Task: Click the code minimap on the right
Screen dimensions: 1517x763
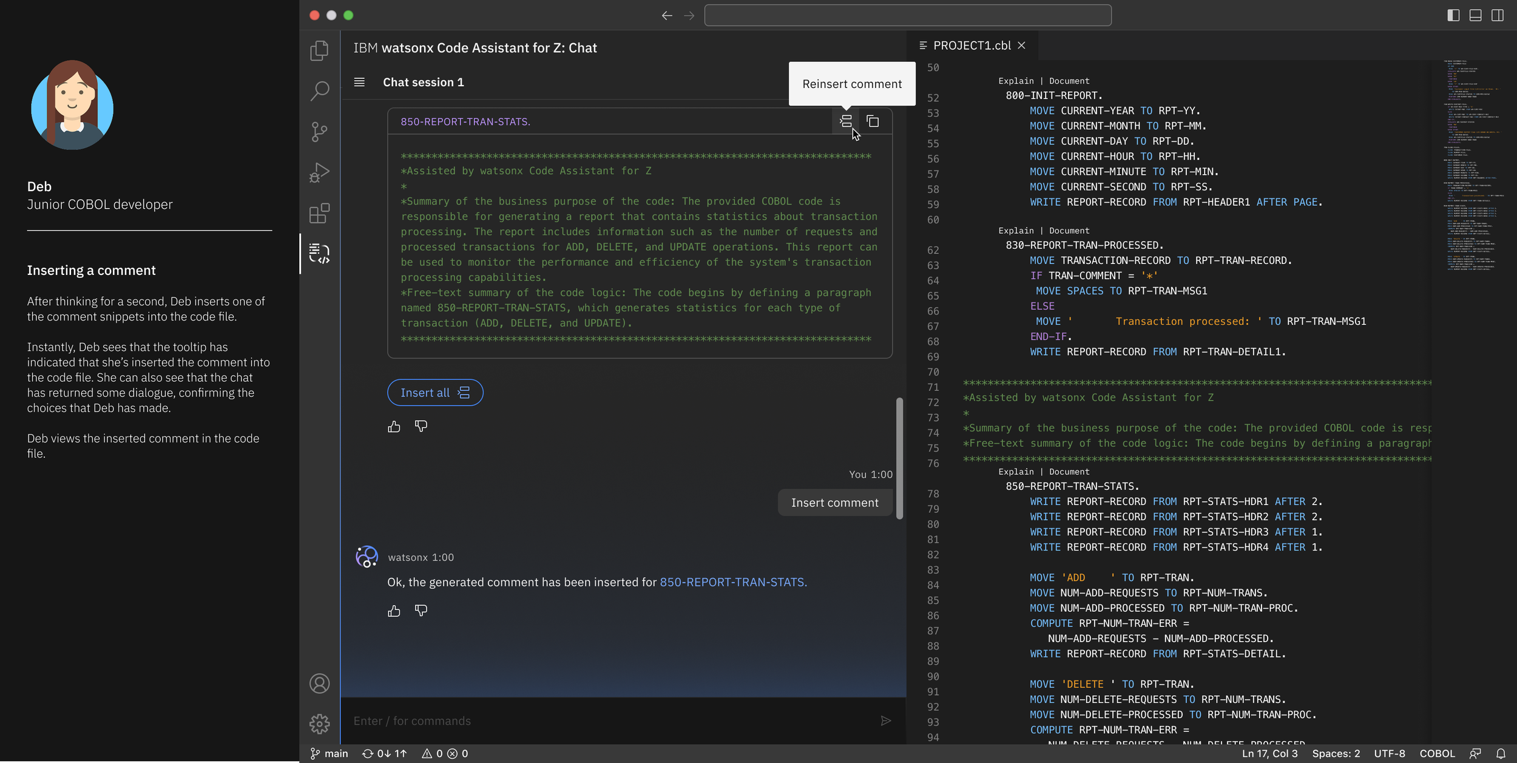Action: tap(1475, 165)
